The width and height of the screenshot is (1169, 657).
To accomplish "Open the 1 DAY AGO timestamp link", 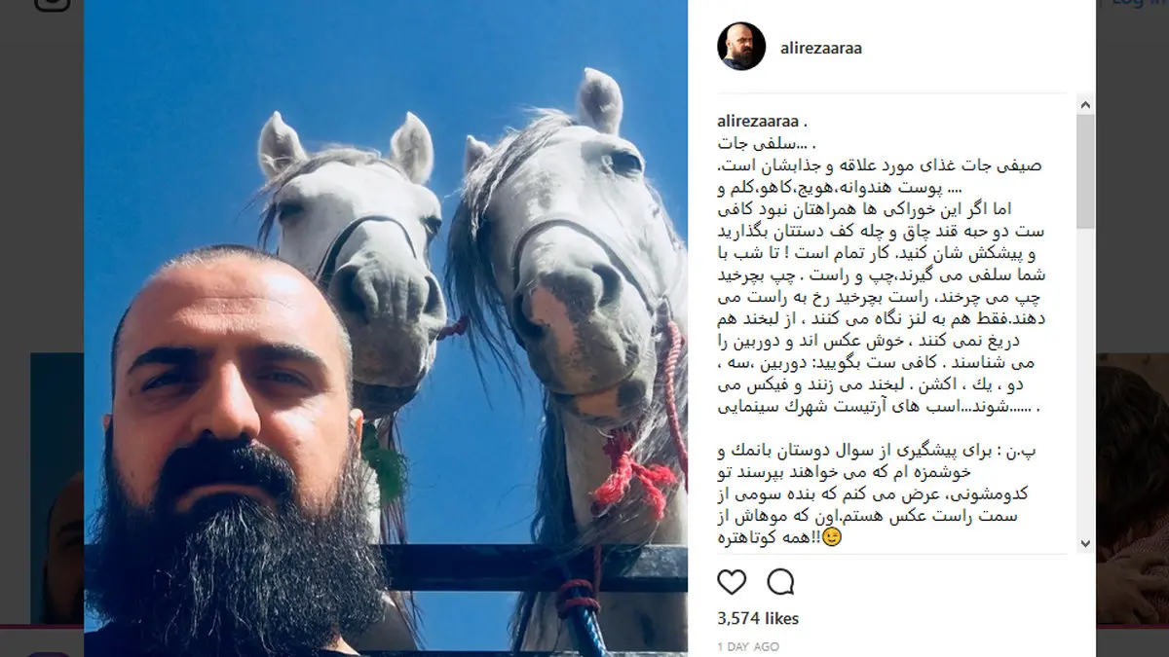I will click(x=747, y=646).
